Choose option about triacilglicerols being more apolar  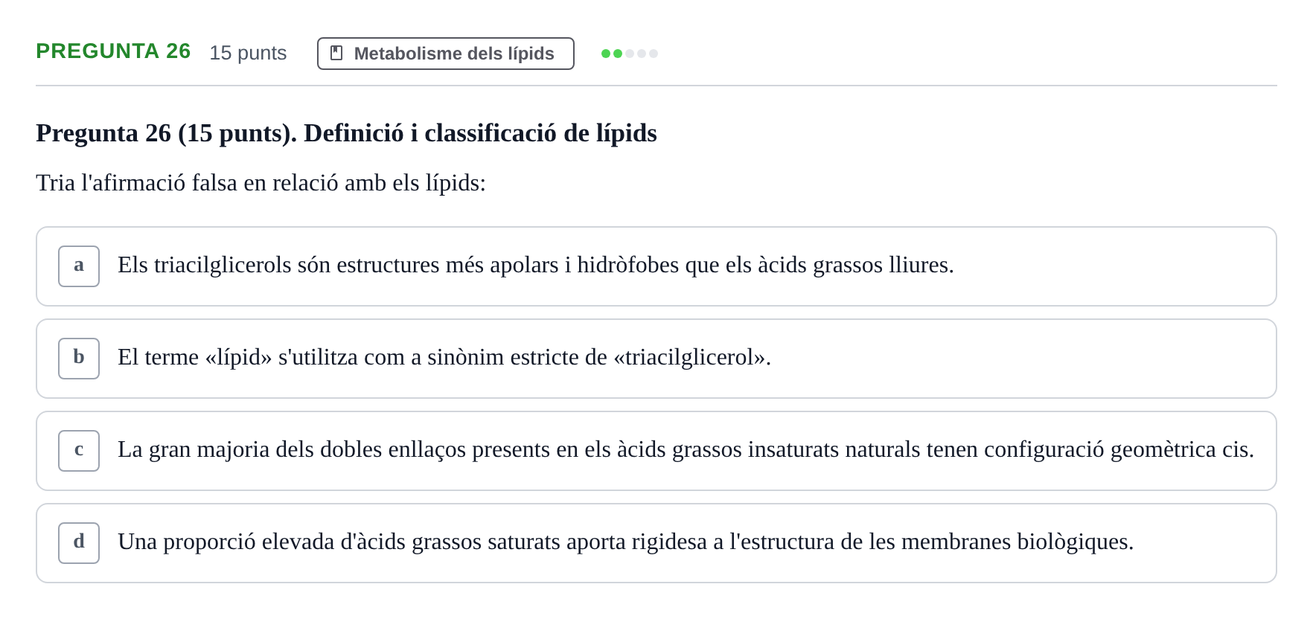656,266
